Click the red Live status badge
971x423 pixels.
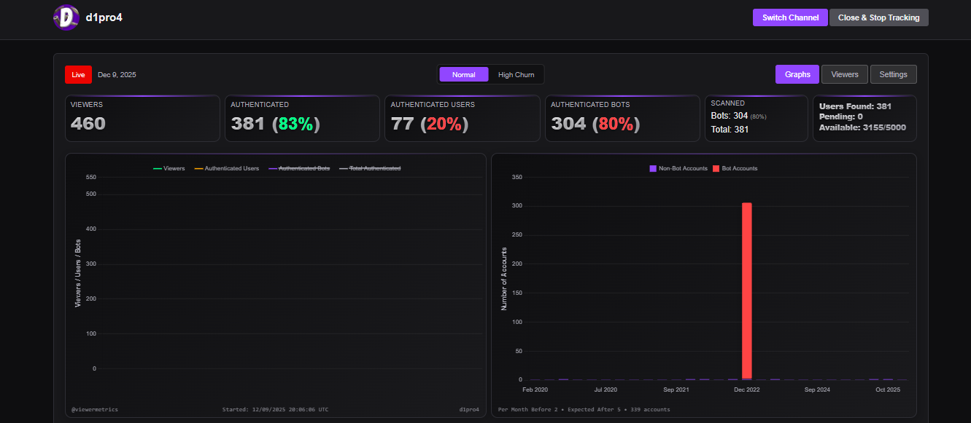[78, 75]
